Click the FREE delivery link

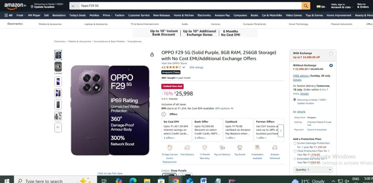click(x=301, y=76)
